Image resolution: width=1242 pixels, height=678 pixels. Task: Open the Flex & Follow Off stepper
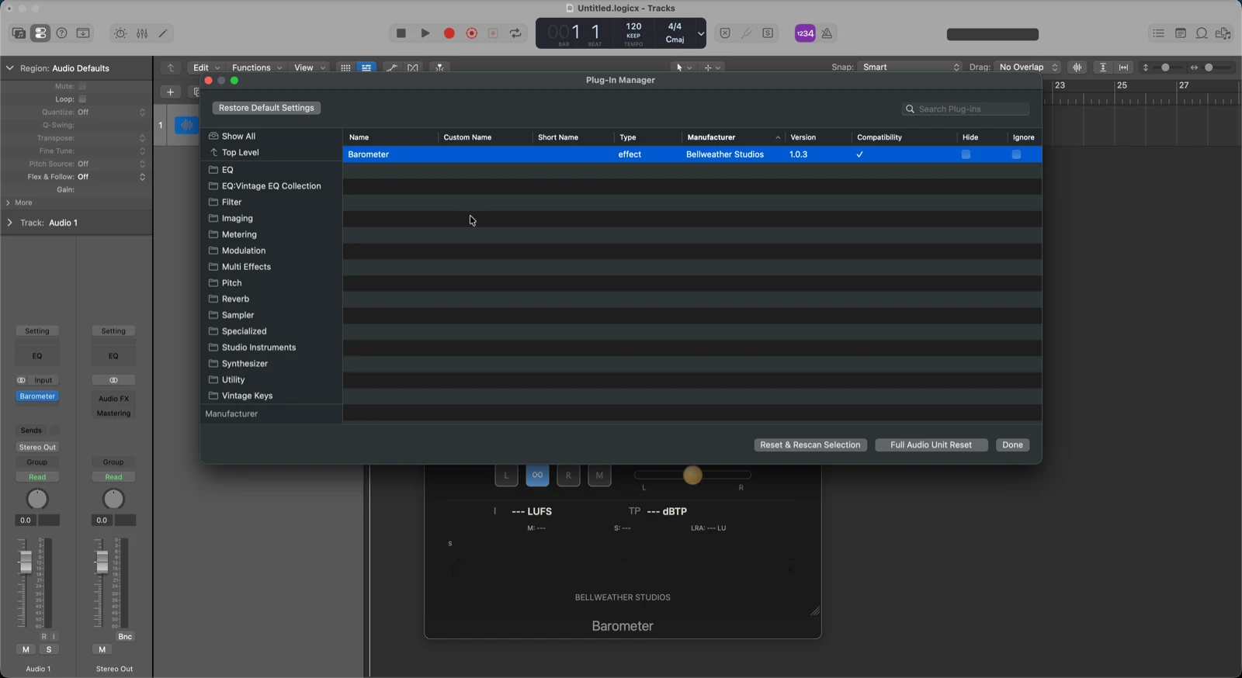(x=142, y=177)
